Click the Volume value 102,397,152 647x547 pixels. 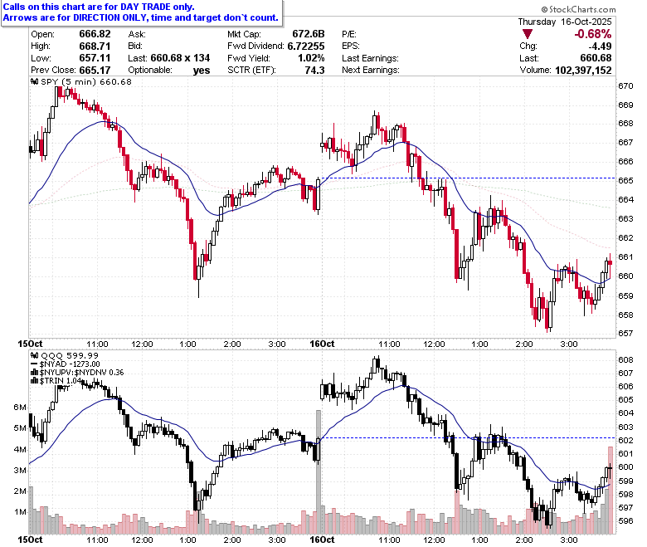[583, 71]
